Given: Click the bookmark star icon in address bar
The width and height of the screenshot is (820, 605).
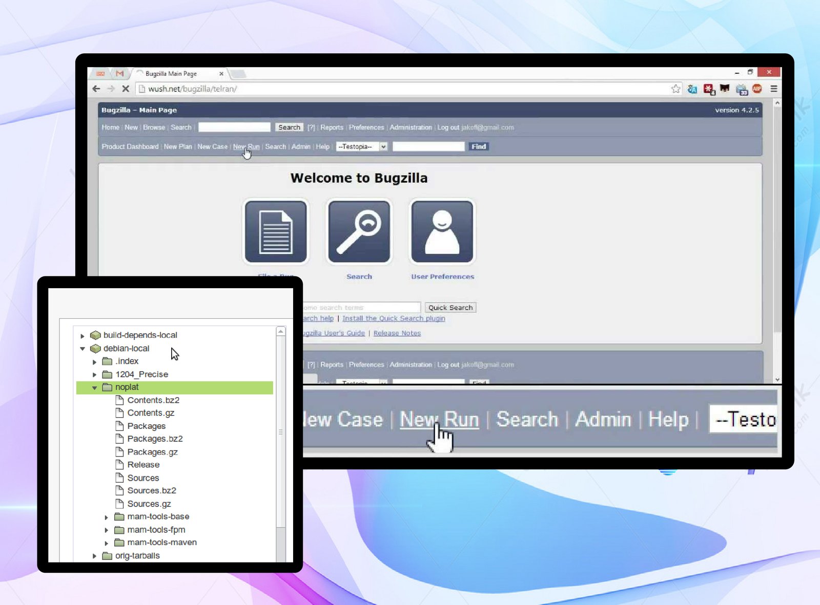Looking at the screenshot, I should tap(675, 89).
